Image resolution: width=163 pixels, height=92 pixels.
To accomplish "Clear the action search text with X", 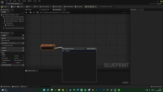I will [63, 51].
